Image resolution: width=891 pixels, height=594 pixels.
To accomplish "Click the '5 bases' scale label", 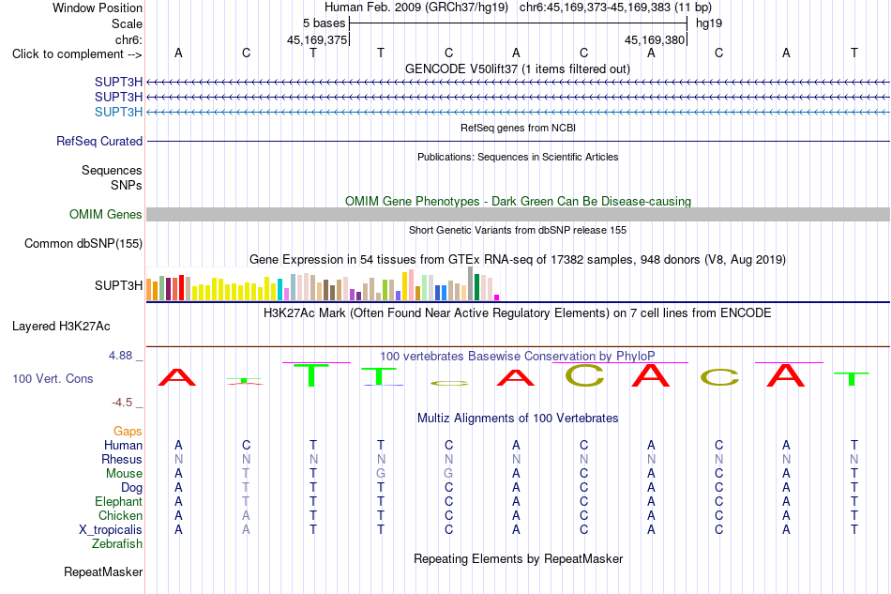I will point(324,23).
